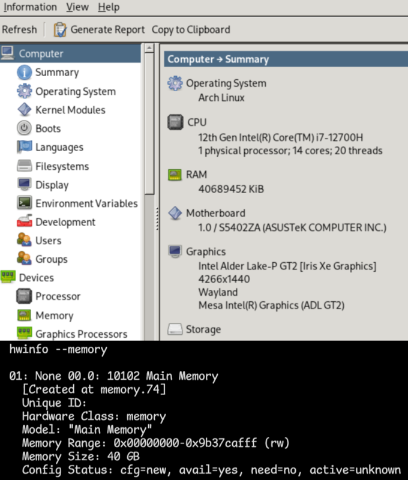Open the Information menu
The image size is (408, 480).
click(30, 7)
